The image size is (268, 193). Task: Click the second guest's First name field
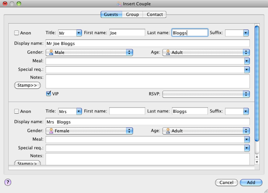tap(127, 111)
